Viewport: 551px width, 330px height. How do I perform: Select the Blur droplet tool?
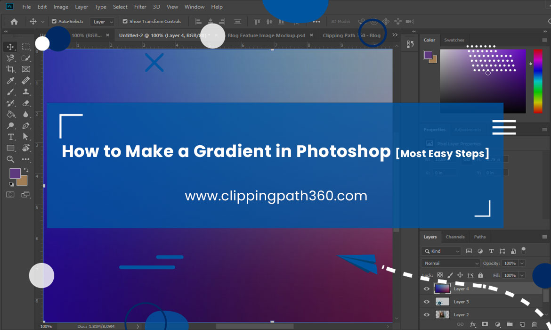pyautogui.click(x=25, y=115)
